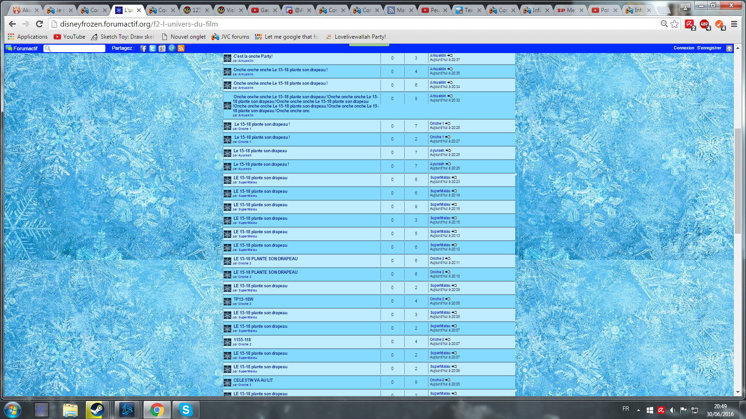Go to last post in C'est la onche Party!
This screenshot has width=746, height=419.
[450, 55]
